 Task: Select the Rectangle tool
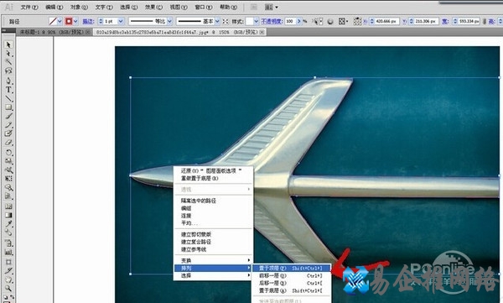pos(8,107)
